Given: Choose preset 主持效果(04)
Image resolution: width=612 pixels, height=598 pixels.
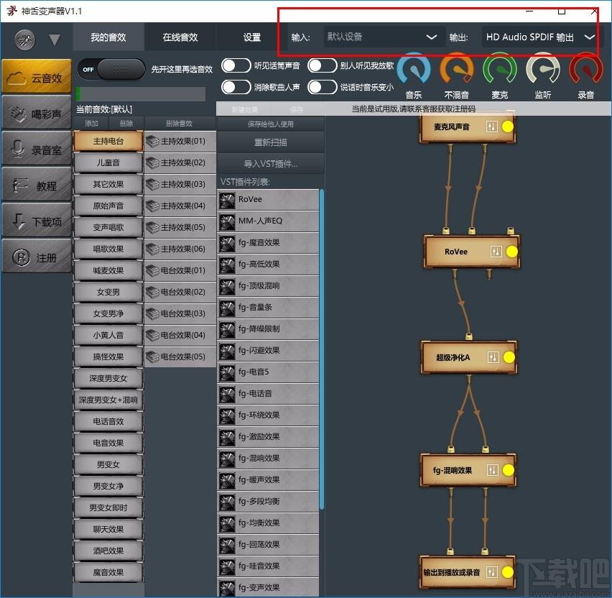Looking at the screenshot, I should [180, 206].
